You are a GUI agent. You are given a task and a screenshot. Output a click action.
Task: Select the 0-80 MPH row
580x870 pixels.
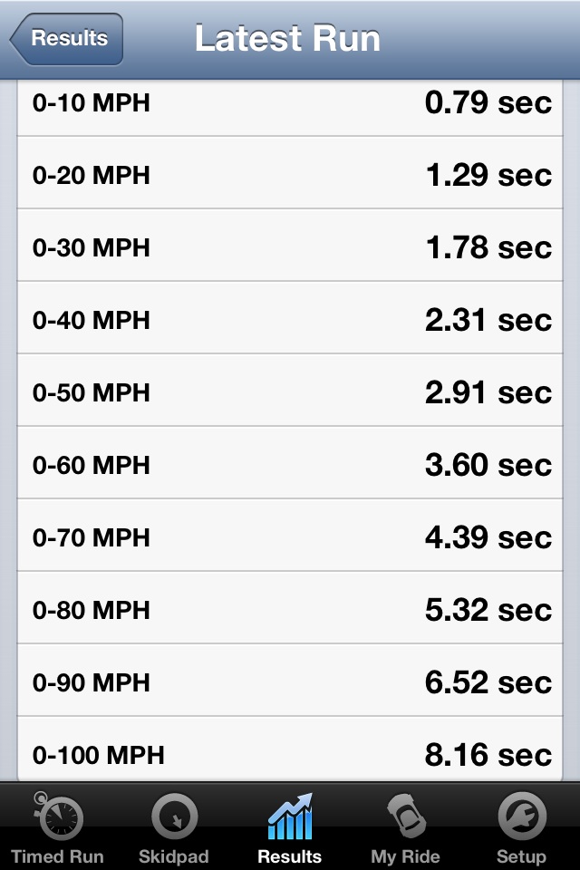click(x=290, y=607)
